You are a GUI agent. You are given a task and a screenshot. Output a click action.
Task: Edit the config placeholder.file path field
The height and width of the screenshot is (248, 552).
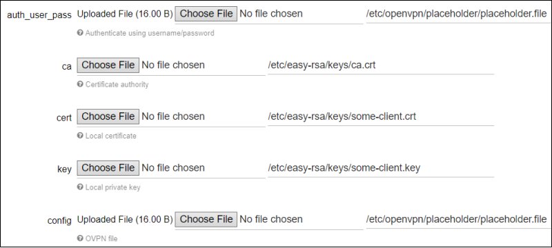pos(458,220)
